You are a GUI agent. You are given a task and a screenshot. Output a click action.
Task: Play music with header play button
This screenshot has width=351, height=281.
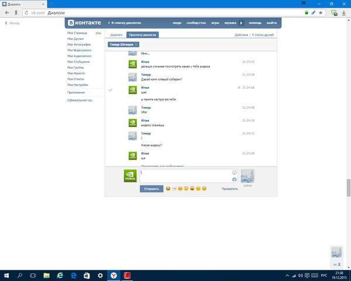(242, 23)
